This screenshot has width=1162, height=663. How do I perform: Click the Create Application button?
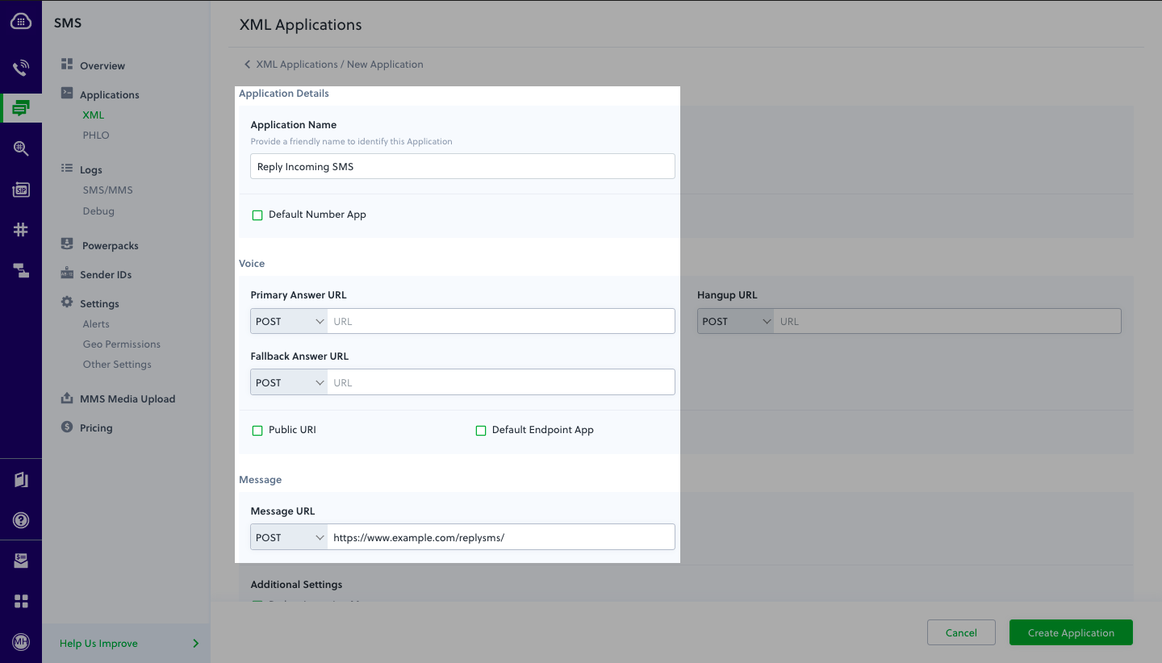click(x=1071, y=632)
